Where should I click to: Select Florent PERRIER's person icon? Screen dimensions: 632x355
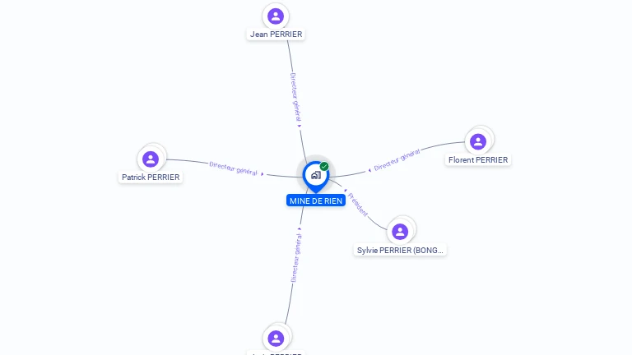(478, 141)
